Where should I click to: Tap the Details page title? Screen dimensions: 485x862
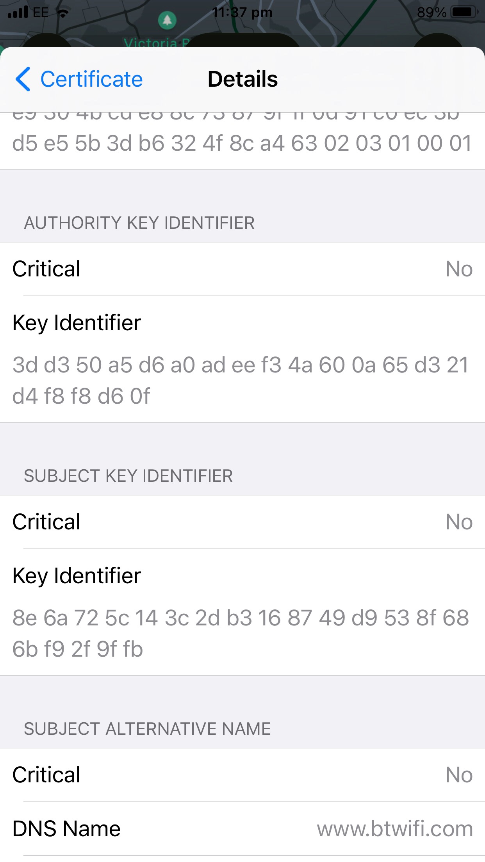(242, 79)
